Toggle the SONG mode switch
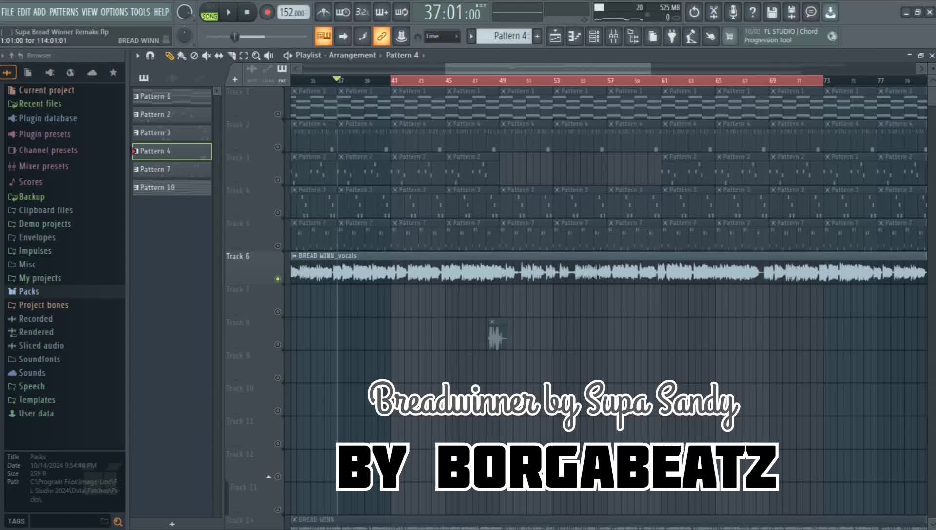Screen dimensions: 936x530 (x=209, y=16)
